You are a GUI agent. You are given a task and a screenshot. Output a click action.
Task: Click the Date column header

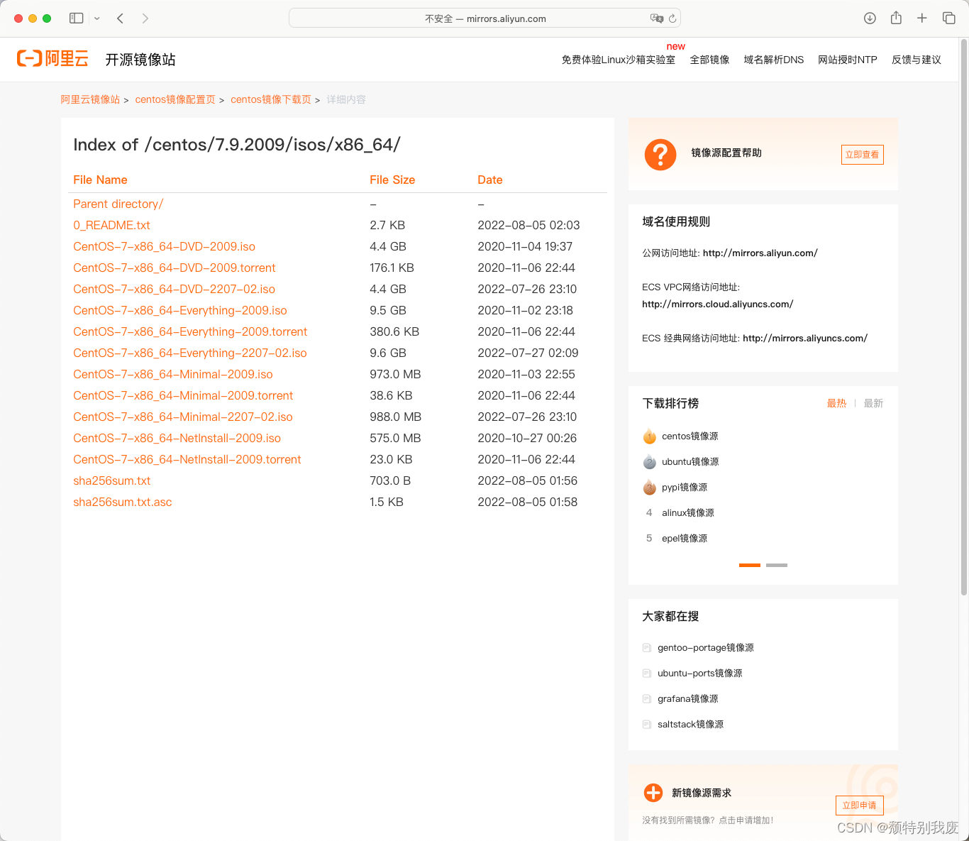coord(490,180)
